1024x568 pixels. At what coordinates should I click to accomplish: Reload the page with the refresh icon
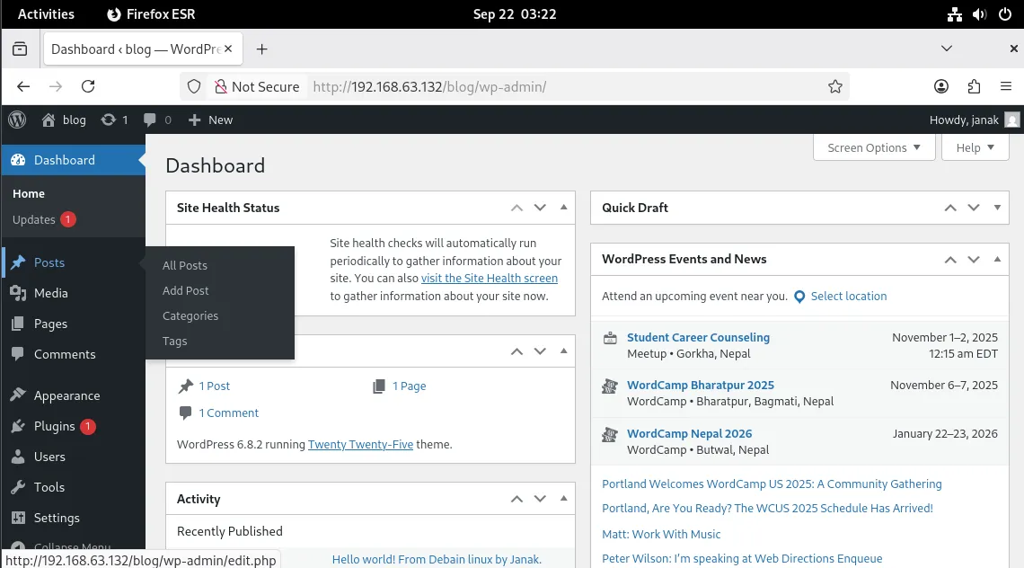coord(88,87)
